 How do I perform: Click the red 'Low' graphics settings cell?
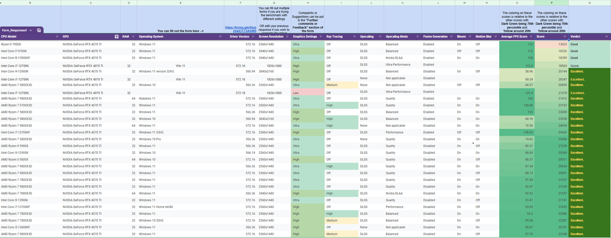tap(307, 92)
